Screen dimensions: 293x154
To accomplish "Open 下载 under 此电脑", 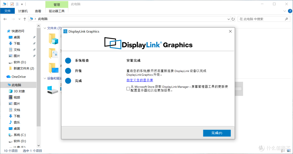I will (x=17, y=116).
